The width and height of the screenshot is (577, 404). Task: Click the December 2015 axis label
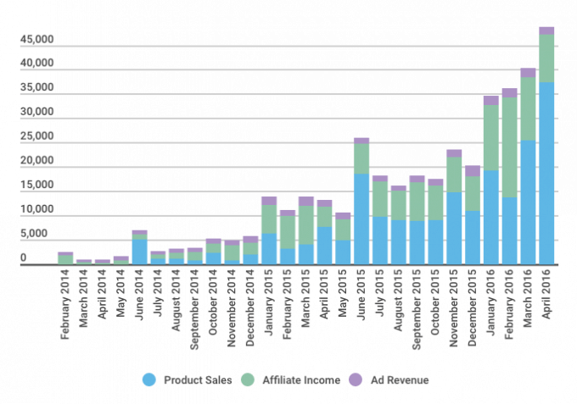click(x=472, y=307)
